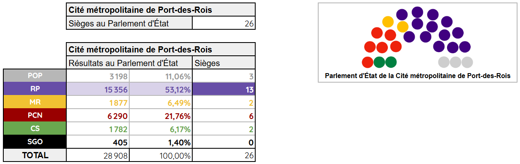Select the Sièges column header
The image size is (520, 164).
point(224,63)
